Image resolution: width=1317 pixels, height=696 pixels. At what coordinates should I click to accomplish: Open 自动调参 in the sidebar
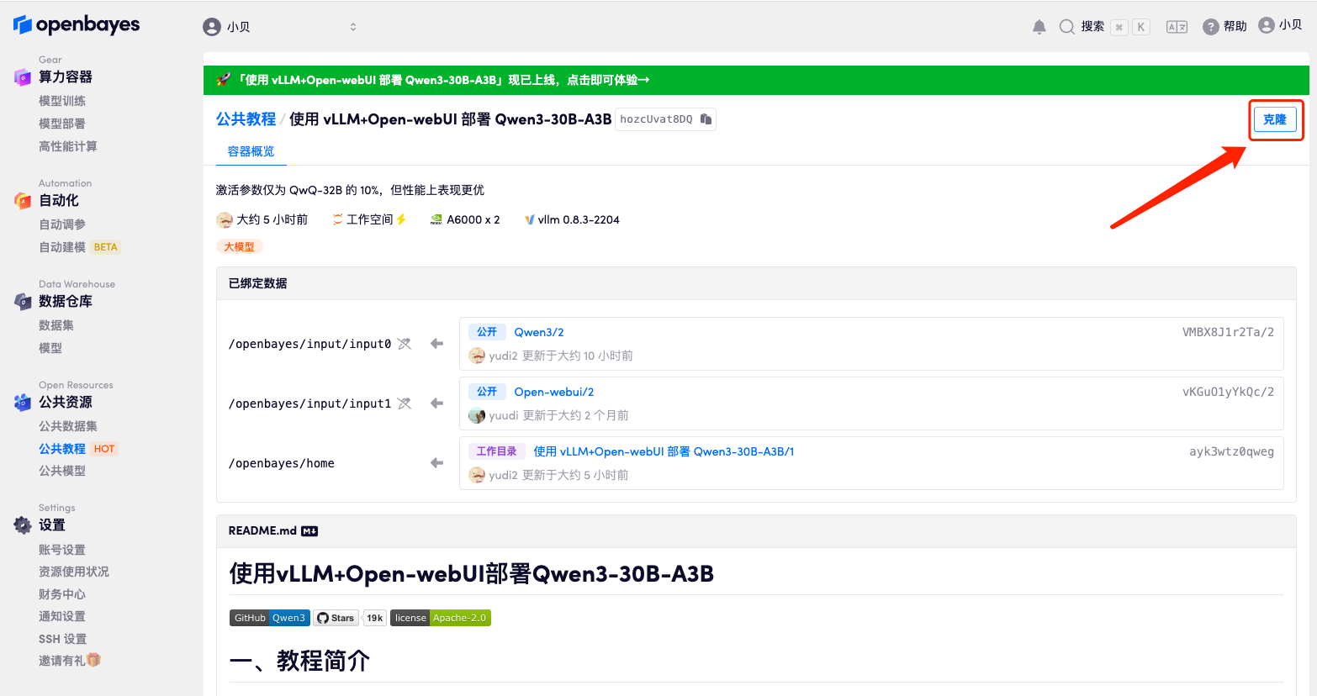(x=62, y=224)
